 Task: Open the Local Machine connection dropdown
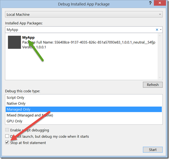click(x=84, y=14)
